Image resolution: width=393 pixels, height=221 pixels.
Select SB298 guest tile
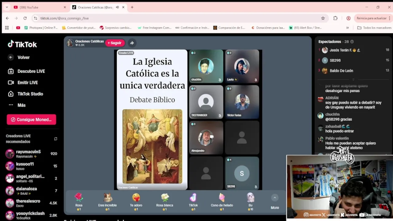click(x=242, y=173)
